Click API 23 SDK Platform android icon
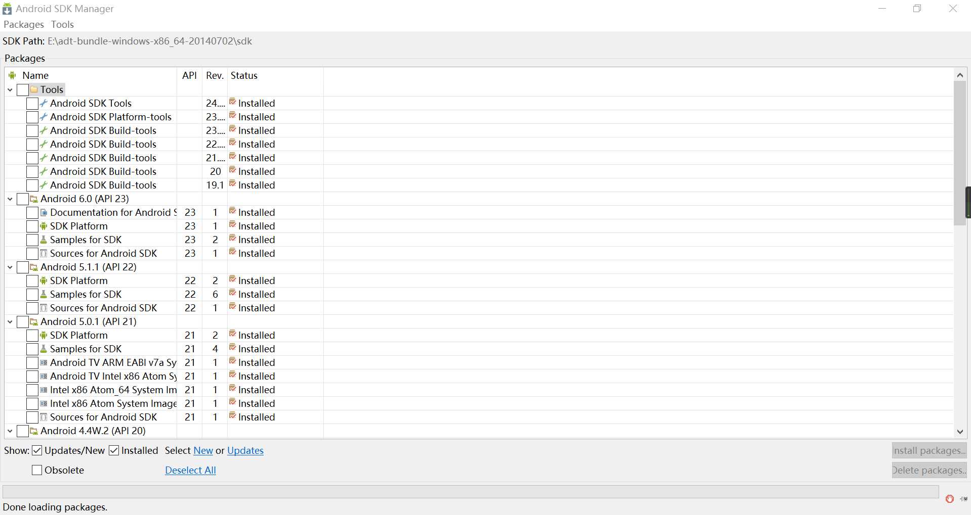This screenshot has height=515, width=971. 44,226
